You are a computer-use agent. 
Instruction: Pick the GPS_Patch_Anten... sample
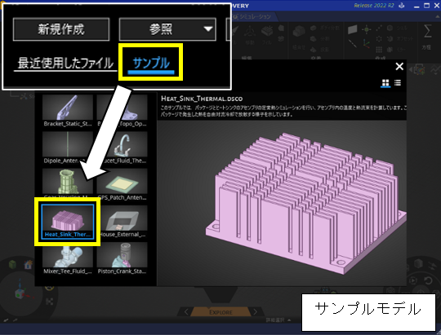[x=122, y=185]
